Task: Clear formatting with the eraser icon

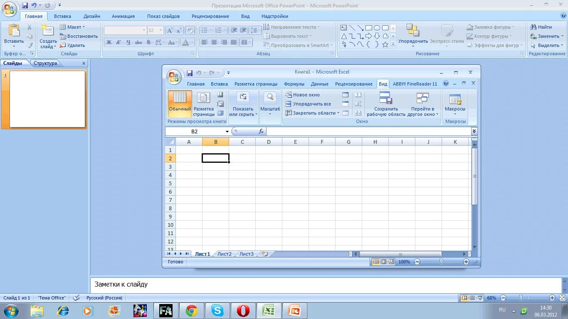Action: (190, 30)
